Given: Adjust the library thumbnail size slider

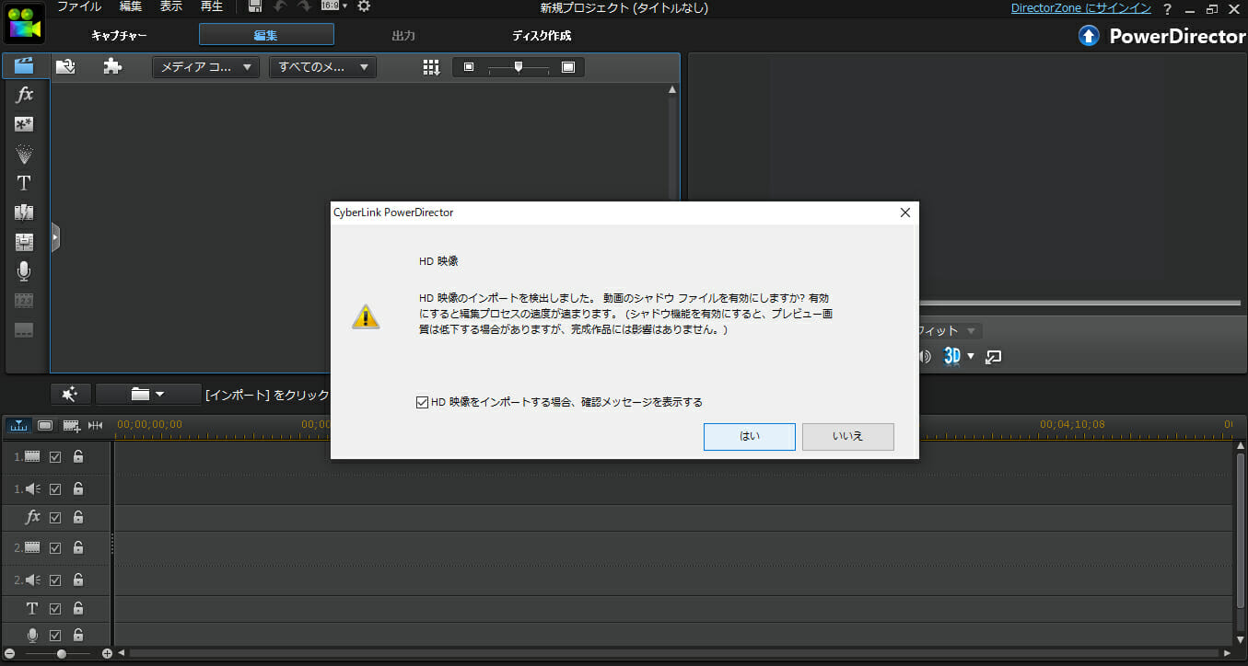Looking at the screenshot, I should [x=519, y=67].
